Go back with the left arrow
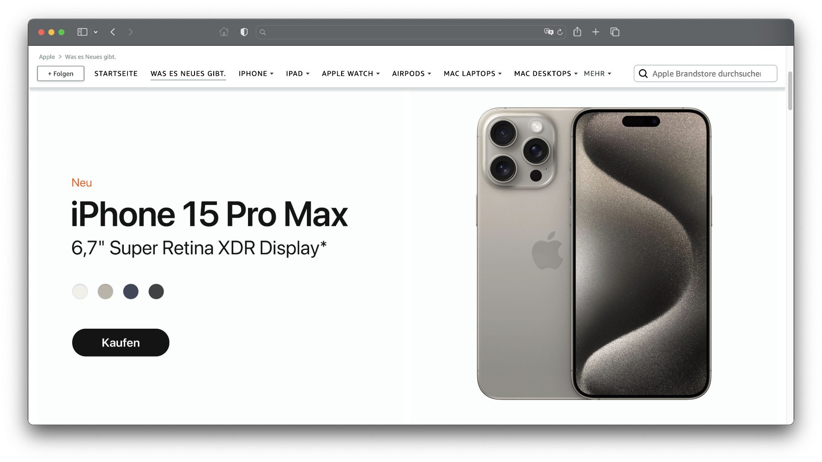822x462 pixels. click(113, 32)
